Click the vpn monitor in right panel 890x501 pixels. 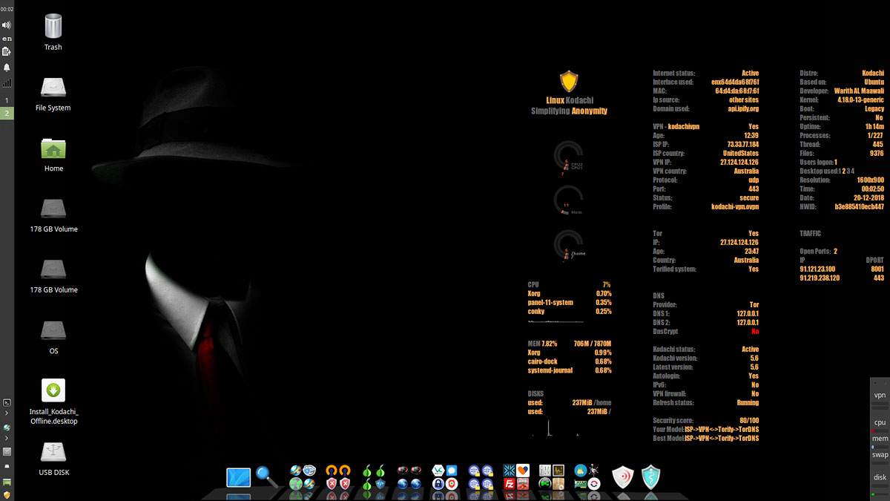tap(880, 396)
